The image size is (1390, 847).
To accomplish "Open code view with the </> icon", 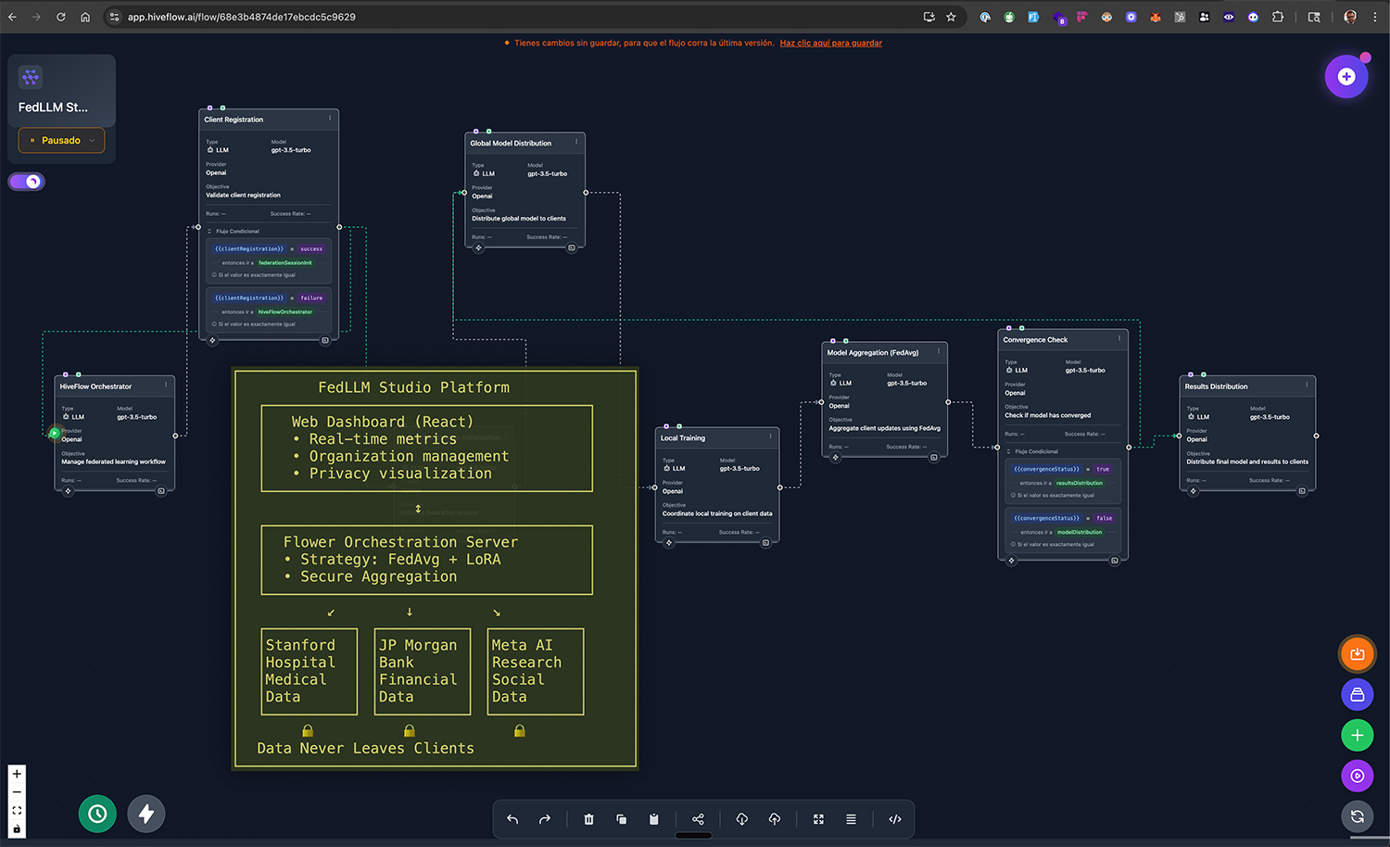I will click(895, 819).
